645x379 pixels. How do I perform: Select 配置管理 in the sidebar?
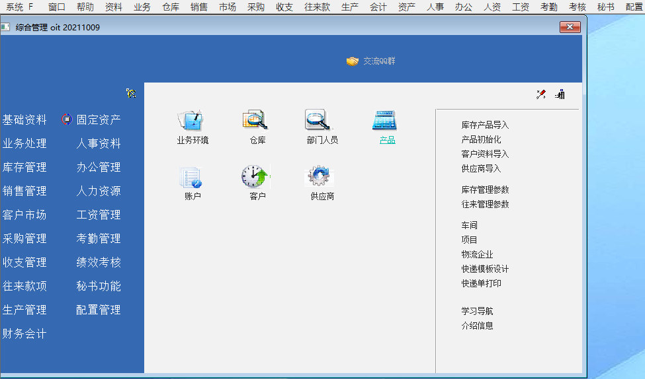(x=99, y=310)
